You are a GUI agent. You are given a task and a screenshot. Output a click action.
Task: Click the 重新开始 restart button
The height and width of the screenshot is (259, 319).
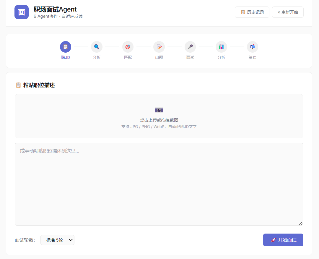(x=288, y=12)
